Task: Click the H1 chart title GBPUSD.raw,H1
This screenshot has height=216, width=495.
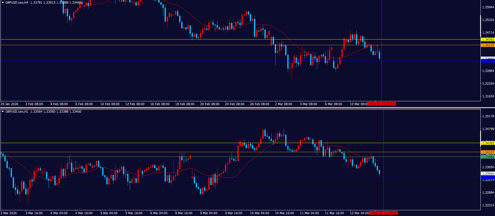Action: coord(17,112)
